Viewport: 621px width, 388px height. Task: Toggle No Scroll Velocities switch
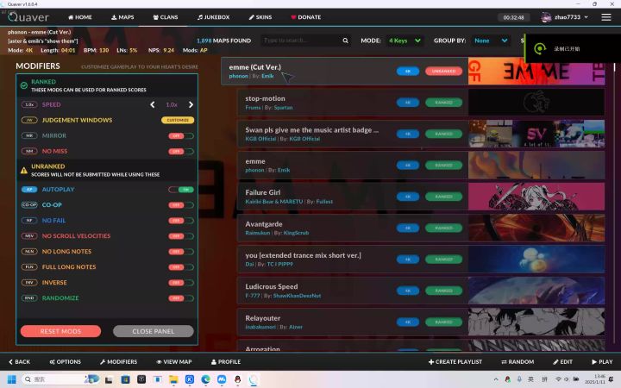tap(181, 236)
